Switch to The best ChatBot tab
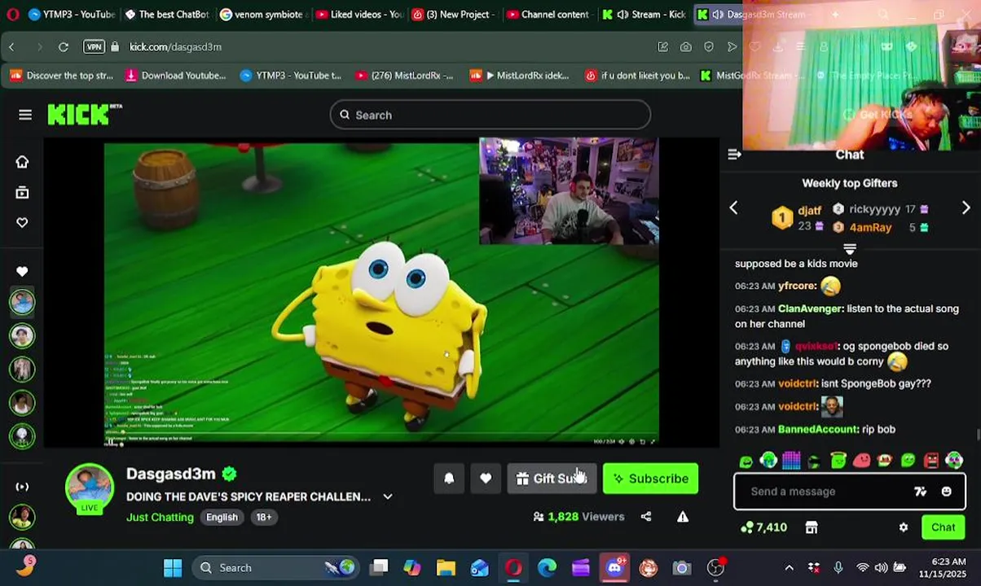This screenshot has width=981, height=586. 167,15
